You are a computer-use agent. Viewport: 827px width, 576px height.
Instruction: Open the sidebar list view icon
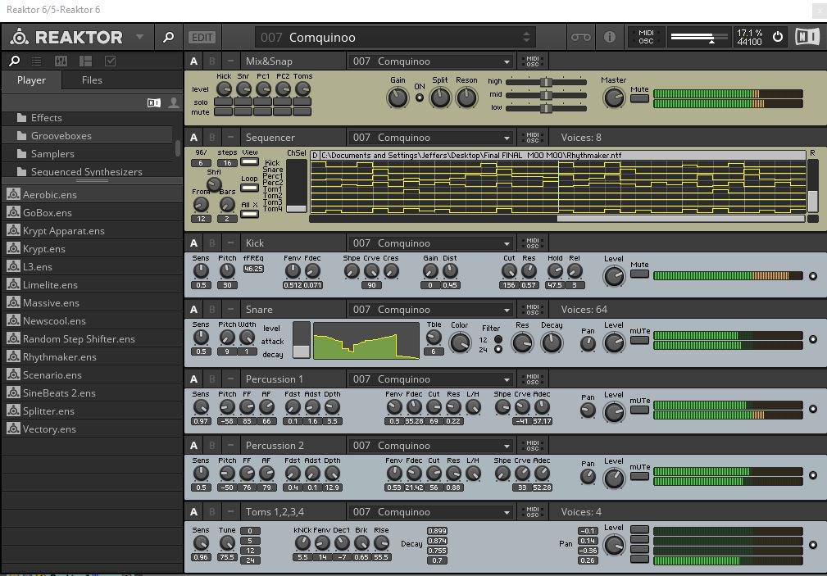coord(36,61)
